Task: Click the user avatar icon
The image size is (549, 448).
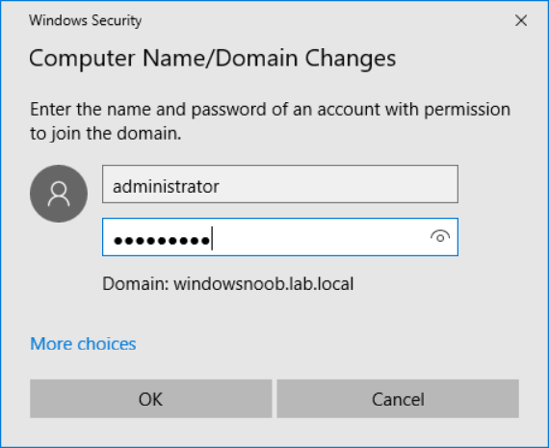Action: (59, 194)
